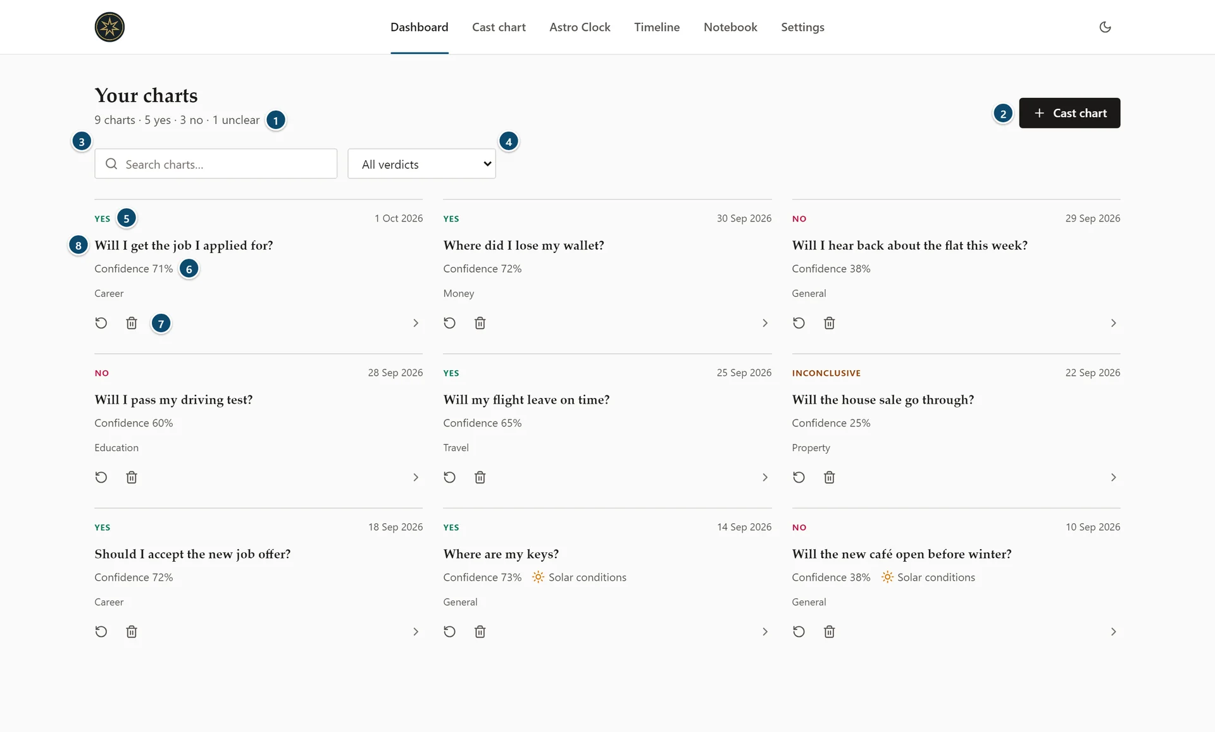Open the Notebook tab
The image size is (1215, 732).
point(730,27)
